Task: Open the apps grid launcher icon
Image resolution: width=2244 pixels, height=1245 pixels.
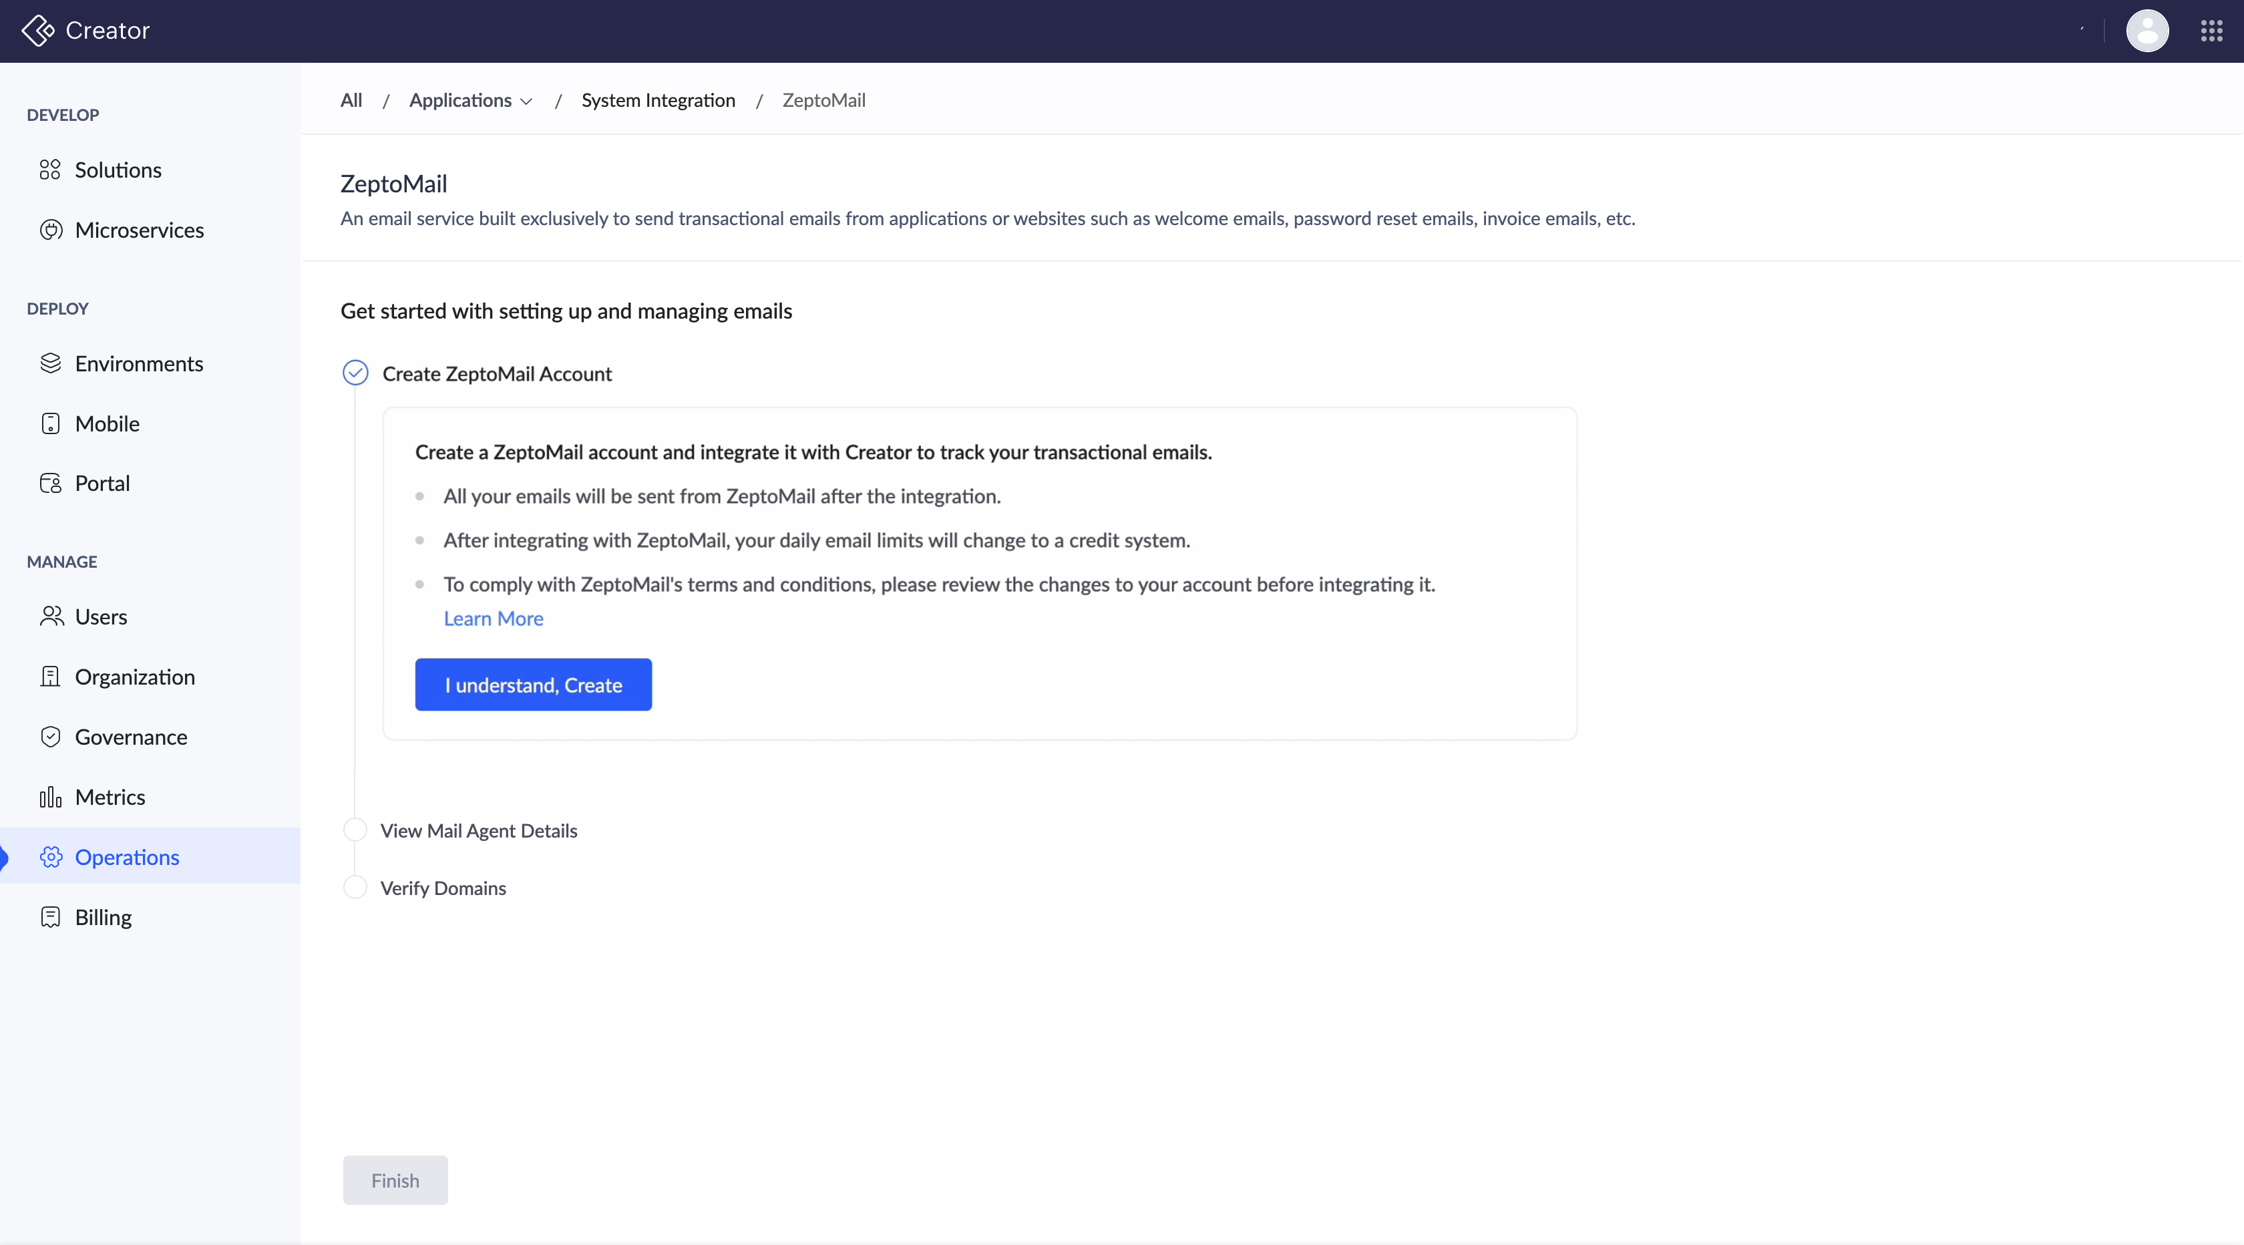Action: [2211, 31]
